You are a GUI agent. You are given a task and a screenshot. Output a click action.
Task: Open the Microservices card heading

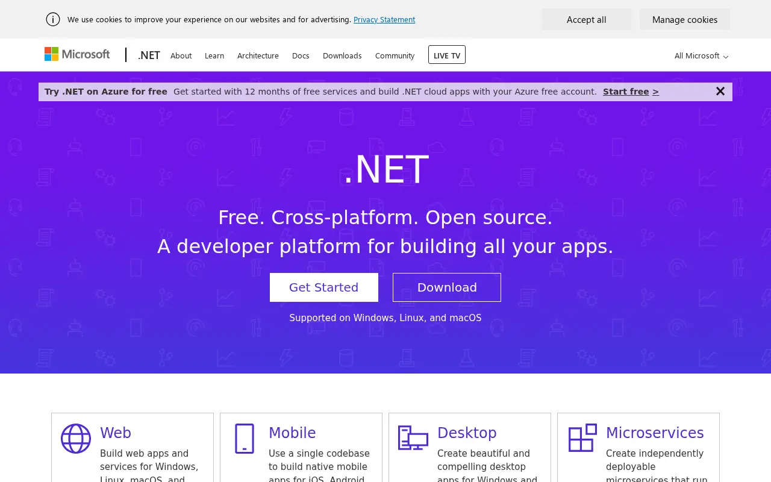pos(655,433)
